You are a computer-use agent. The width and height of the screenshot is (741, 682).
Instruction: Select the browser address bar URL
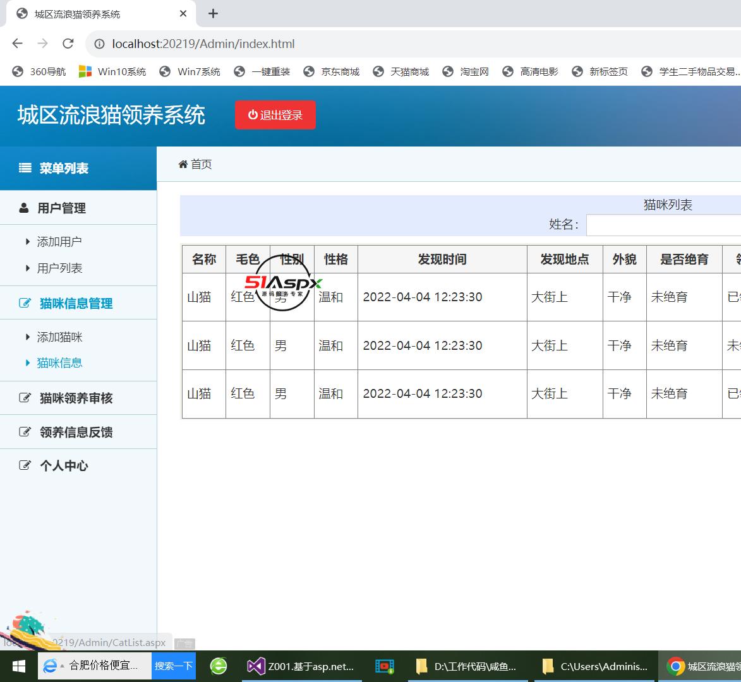(202, 44)
